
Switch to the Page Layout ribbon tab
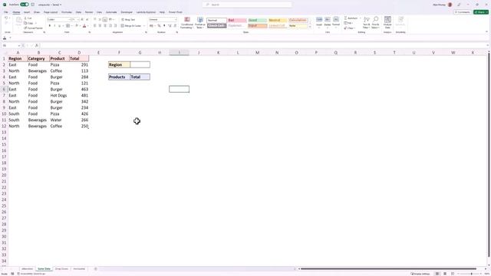tap(51, 12)
